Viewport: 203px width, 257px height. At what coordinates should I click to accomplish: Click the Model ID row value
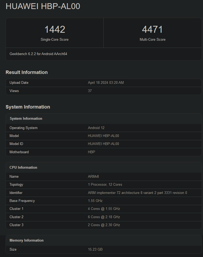[103, 144]
